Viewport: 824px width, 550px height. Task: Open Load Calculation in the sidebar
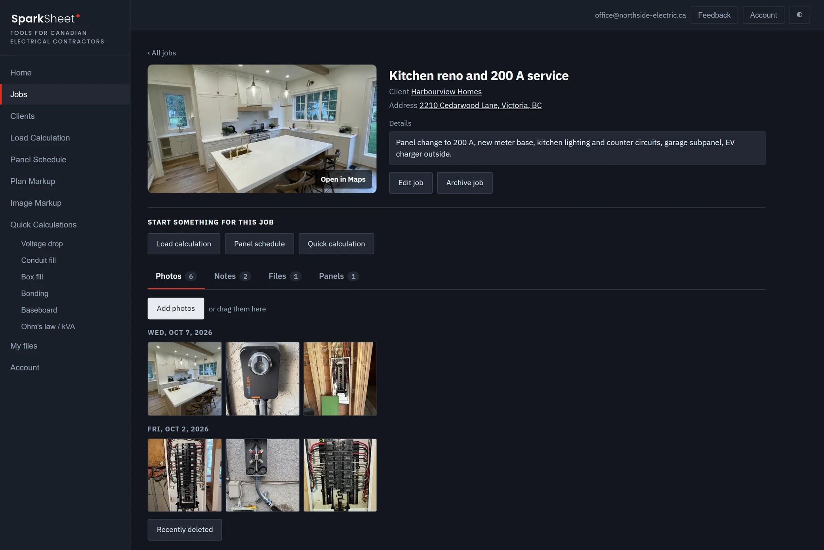65,138
